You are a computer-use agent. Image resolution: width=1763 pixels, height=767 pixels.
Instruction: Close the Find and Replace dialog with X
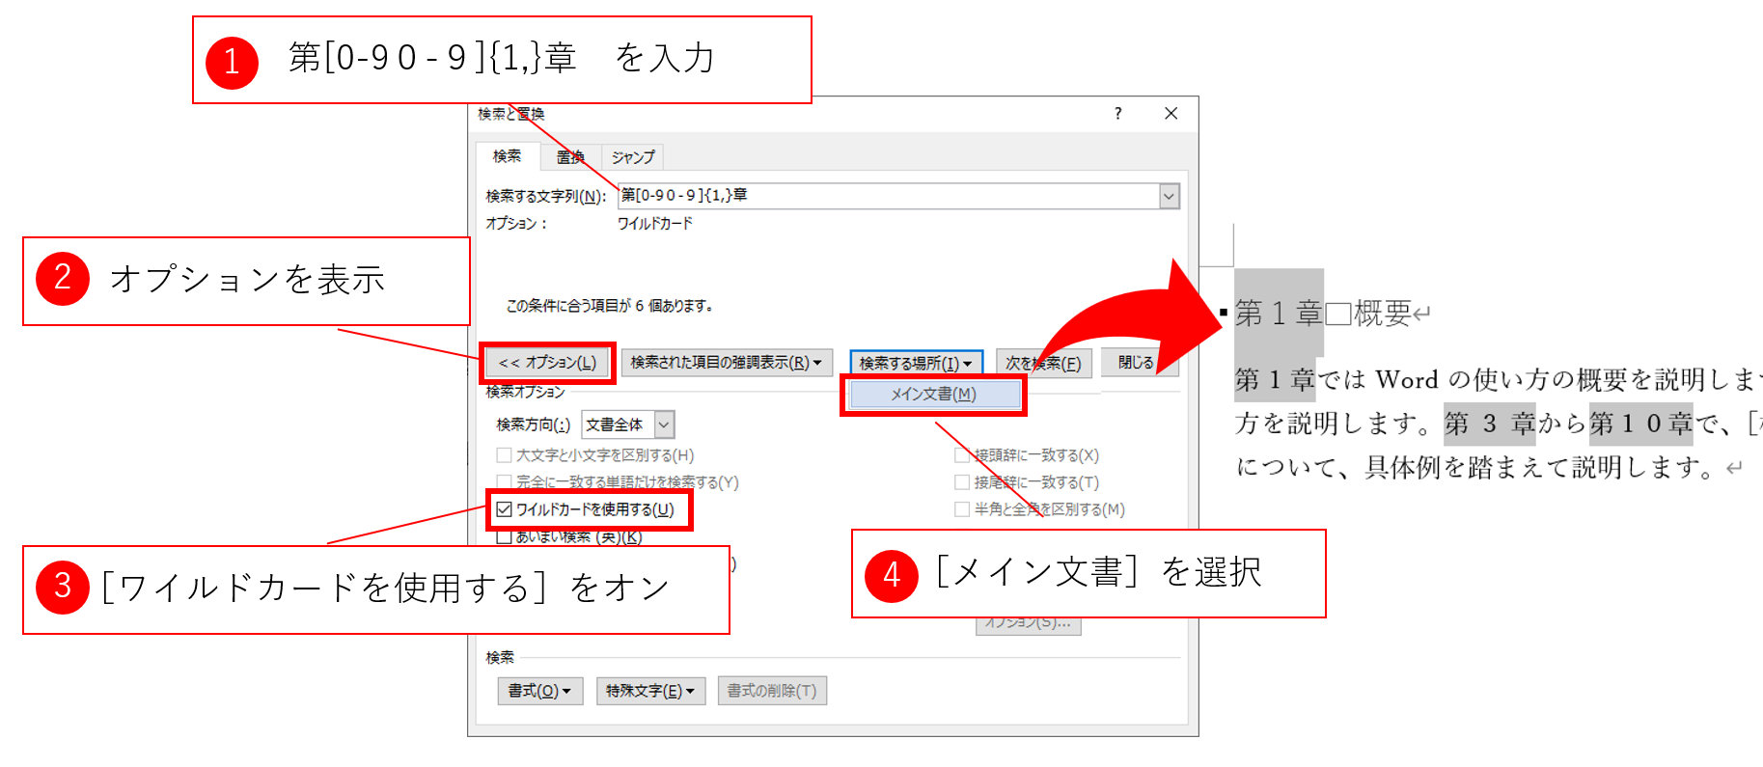point(1171,114)
